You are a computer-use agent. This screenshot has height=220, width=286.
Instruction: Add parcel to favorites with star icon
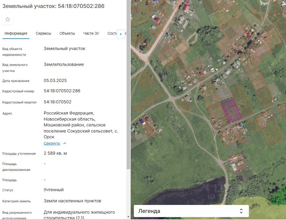point(8,19)
